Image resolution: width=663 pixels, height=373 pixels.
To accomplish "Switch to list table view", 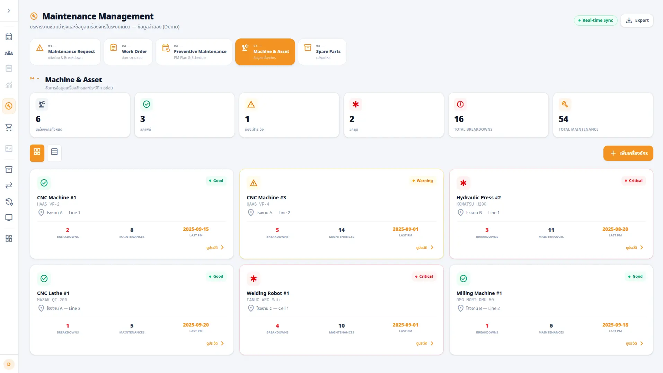I will coord(54,153).
